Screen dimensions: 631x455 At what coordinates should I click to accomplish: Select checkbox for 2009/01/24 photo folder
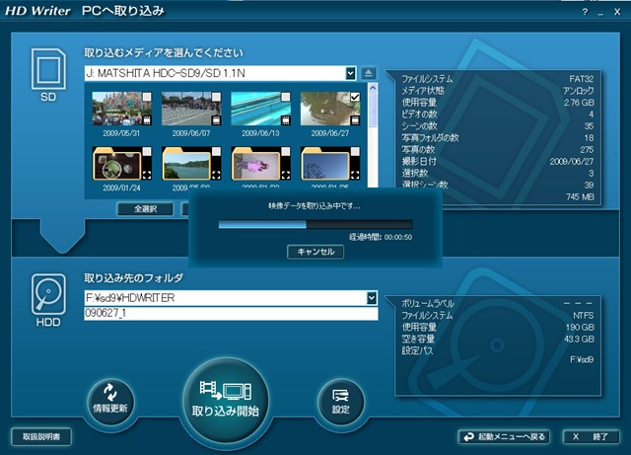click(x=147, y=151)
